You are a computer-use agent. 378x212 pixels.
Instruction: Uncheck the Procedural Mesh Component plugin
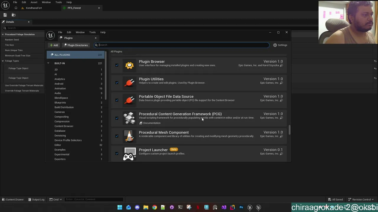click(117, 136)
